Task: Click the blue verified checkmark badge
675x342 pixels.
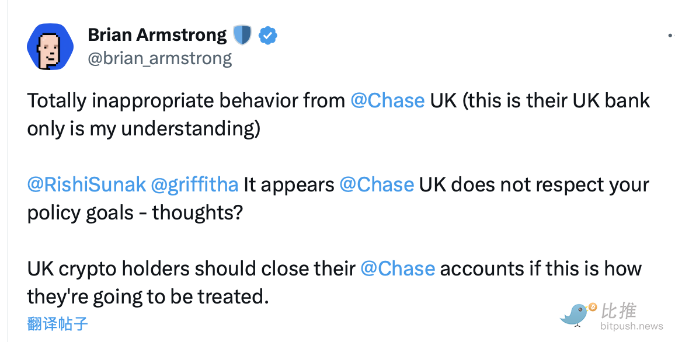Action: (267, 36)
